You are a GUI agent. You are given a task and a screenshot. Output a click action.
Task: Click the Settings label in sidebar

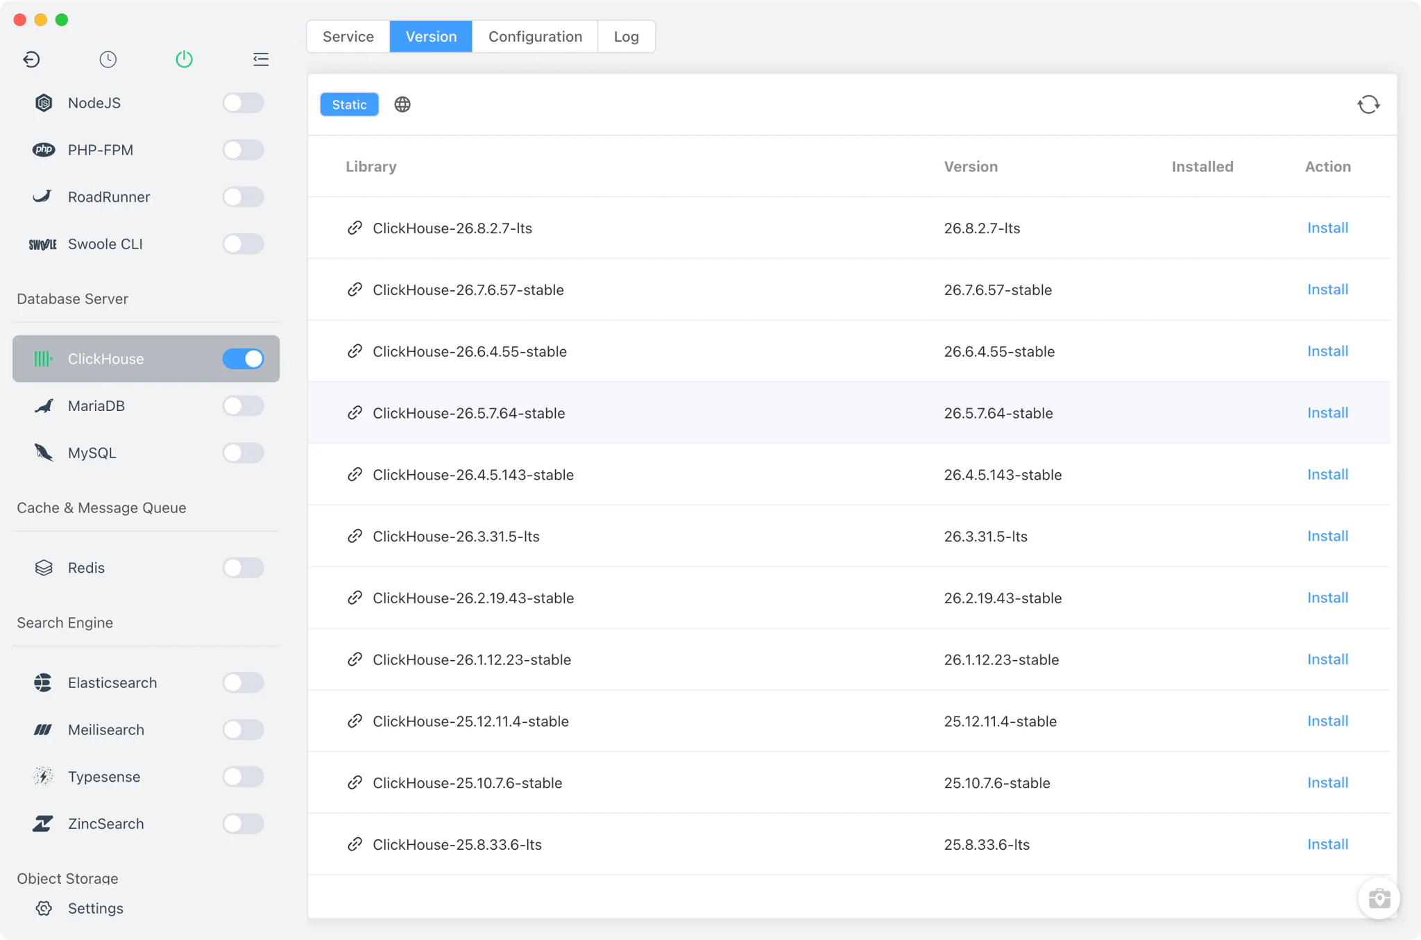coord(96,908)
